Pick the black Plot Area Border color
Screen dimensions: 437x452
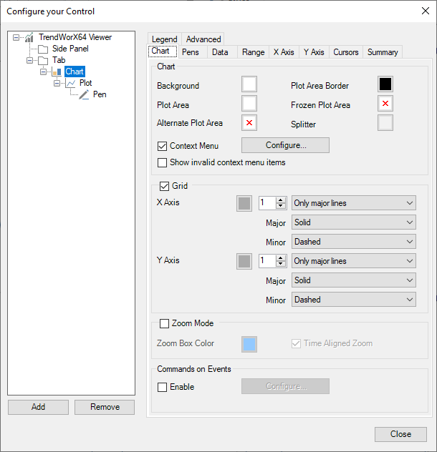click(x=385, y=84)
